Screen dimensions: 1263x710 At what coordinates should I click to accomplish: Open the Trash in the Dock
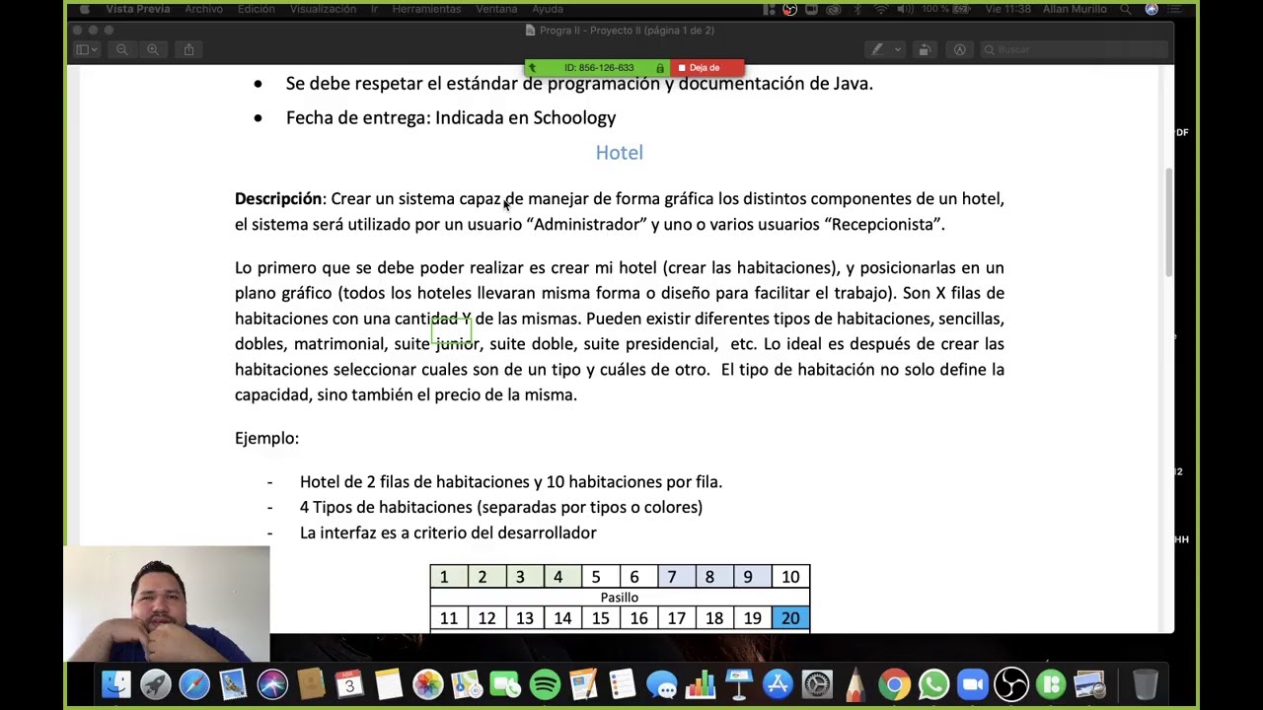[1145, 684]
